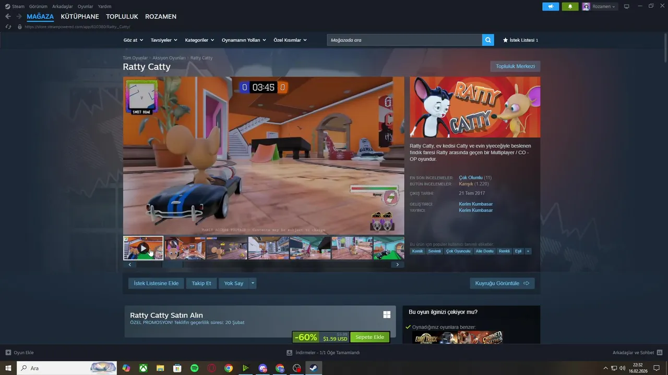The width and height of the screenshot is (668, 375).
Task: Click the Mağazada ara search field
Action: coord(404,40)
